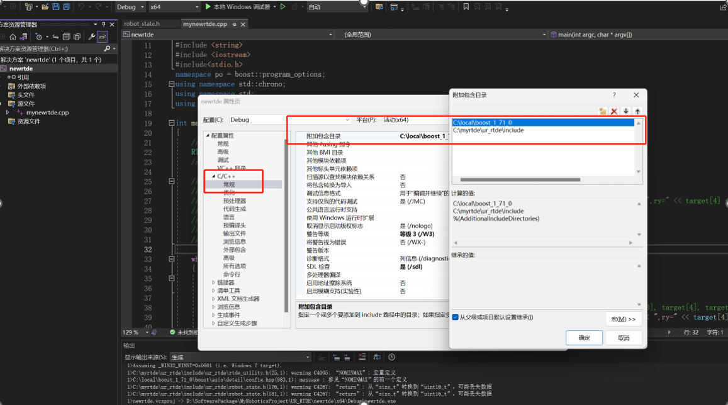Open the newrtde scope dropdown above editor
This screenshot has height=405, width=728.
228,35
